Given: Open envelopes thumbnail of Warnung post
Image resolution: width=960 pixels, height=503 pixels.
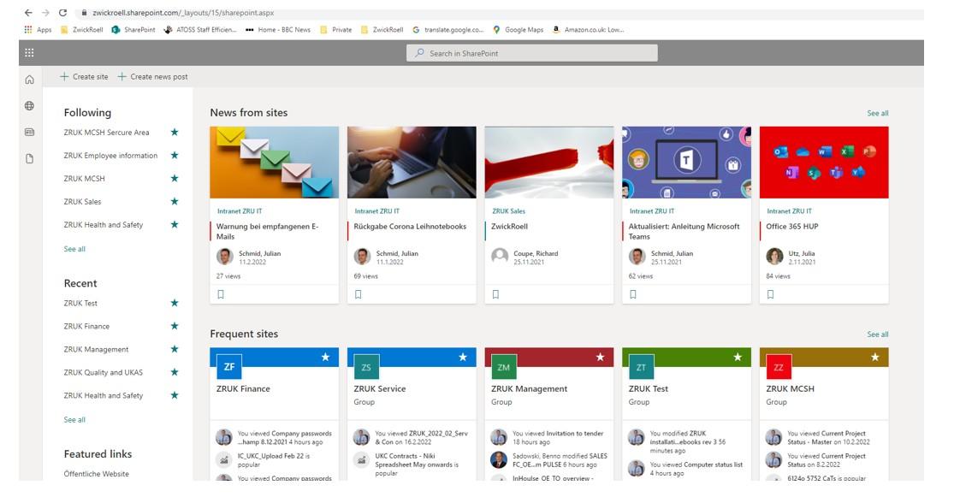Looking at the screenshot, I should point(275,163).
